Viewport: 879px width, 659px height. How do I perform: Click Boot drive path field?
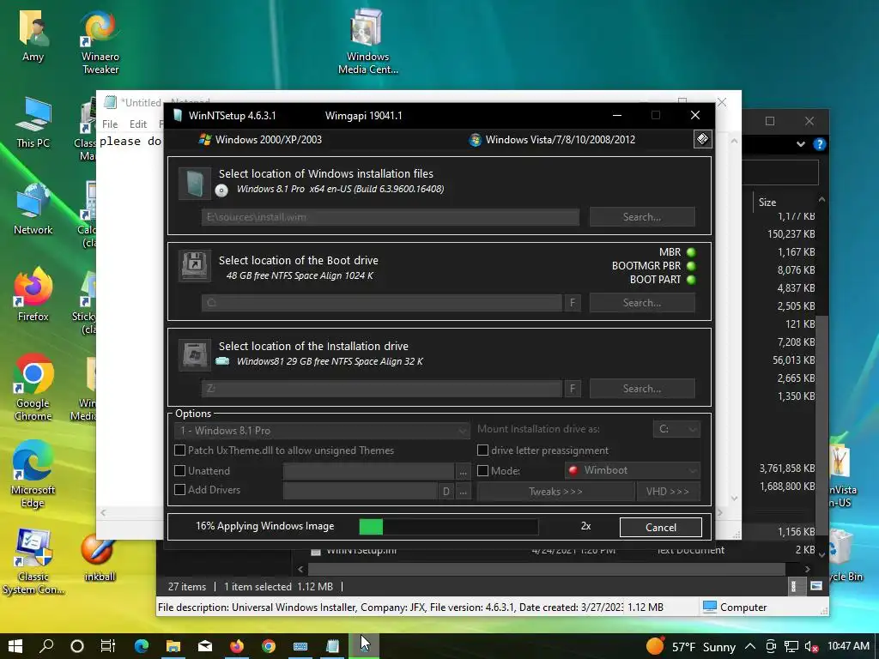click(x=382, y=303)
